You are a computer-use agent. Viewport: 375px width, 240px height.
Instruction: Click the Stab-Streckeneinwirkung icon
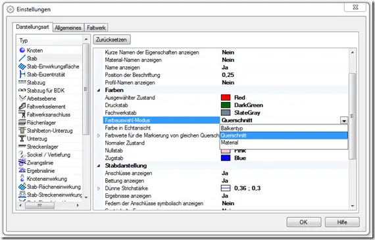(22, 195)
